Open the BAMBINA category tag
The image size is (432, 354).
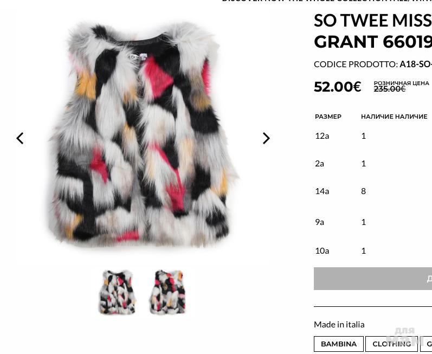338,344
